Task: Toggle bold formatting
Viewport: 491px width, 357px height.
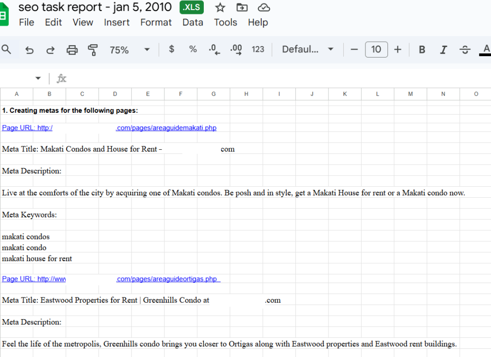Action: point(422,49)
